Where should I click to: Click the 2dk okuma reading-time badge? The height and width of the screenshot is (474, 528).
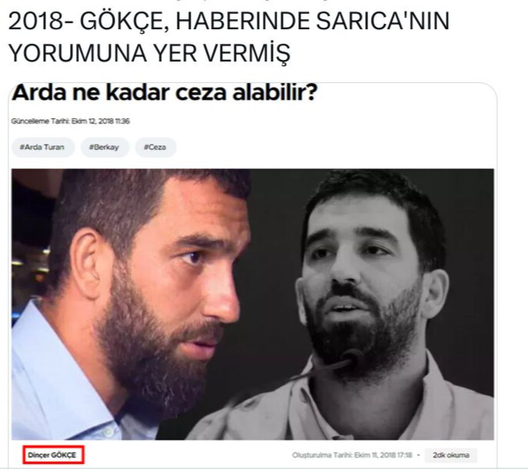tap(451, 455)
